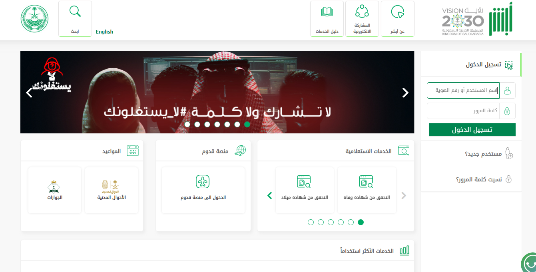
Task: Open verify birth certificate (التحقق من شهادة ميلاد)
Action: tap(305, 190)
